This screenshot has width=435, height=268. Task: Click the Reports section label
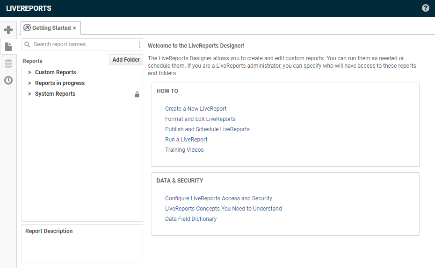[x=32, y=61]
